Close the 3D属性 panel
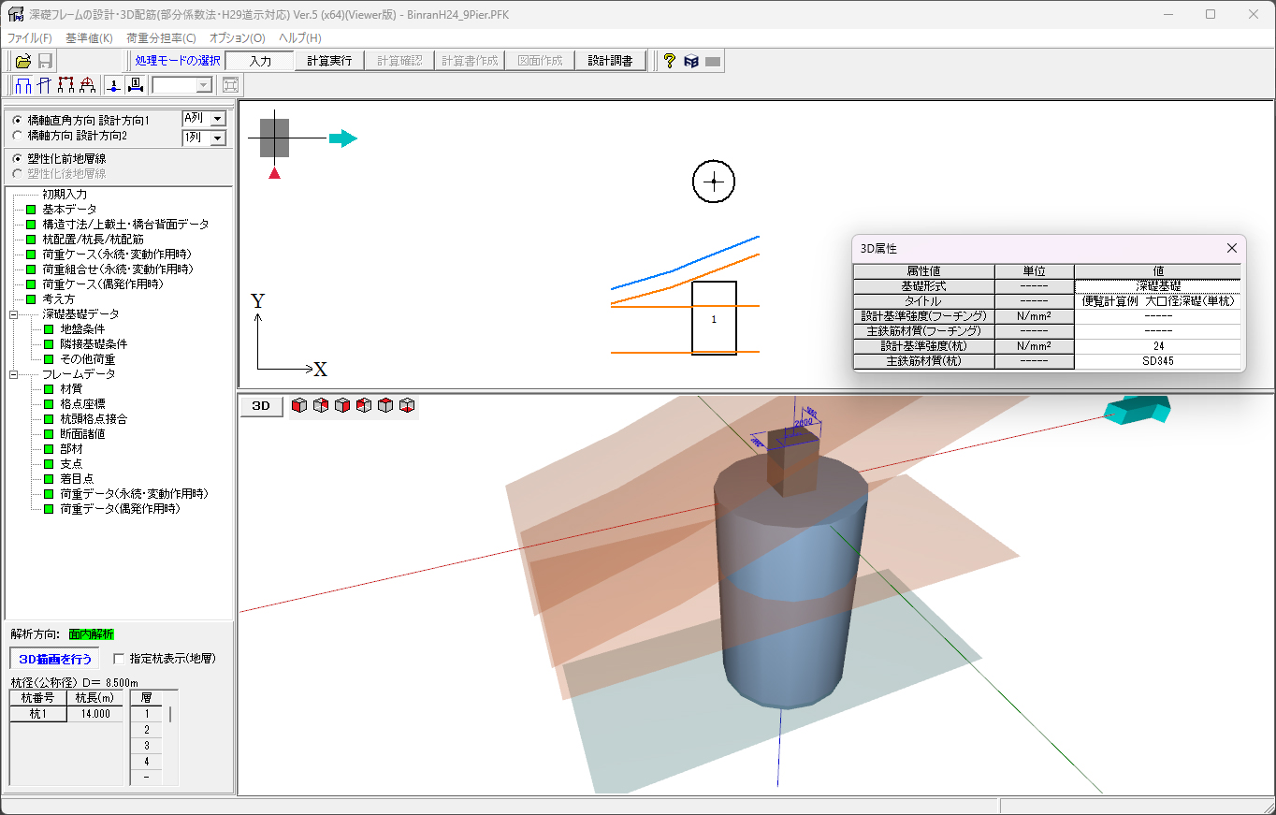 pos(1232,248)
